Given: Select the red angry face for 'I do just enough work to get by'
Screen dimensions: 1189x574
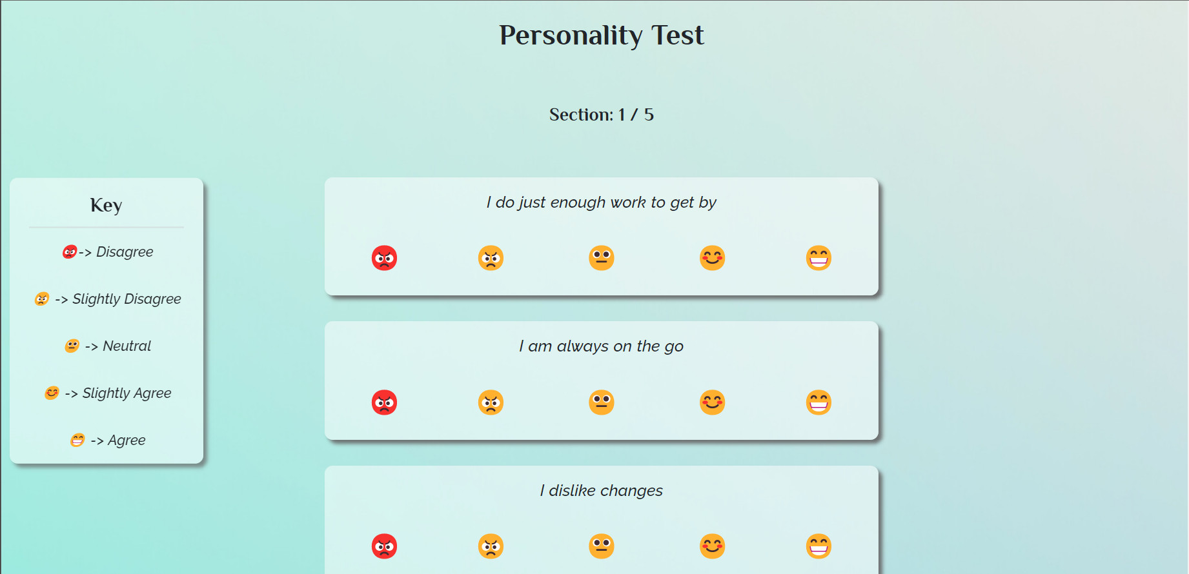Looking at the screenshot, I should (x=384, y=257).
